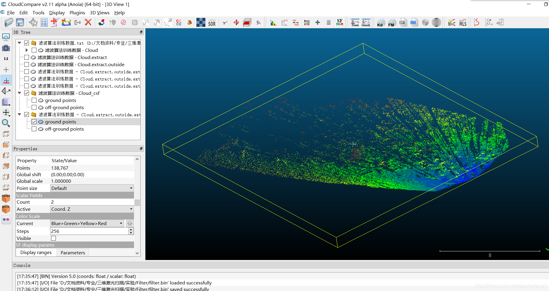Float the DB Tree panel via dock button
549x291 pixels.
tap(141, 32)
